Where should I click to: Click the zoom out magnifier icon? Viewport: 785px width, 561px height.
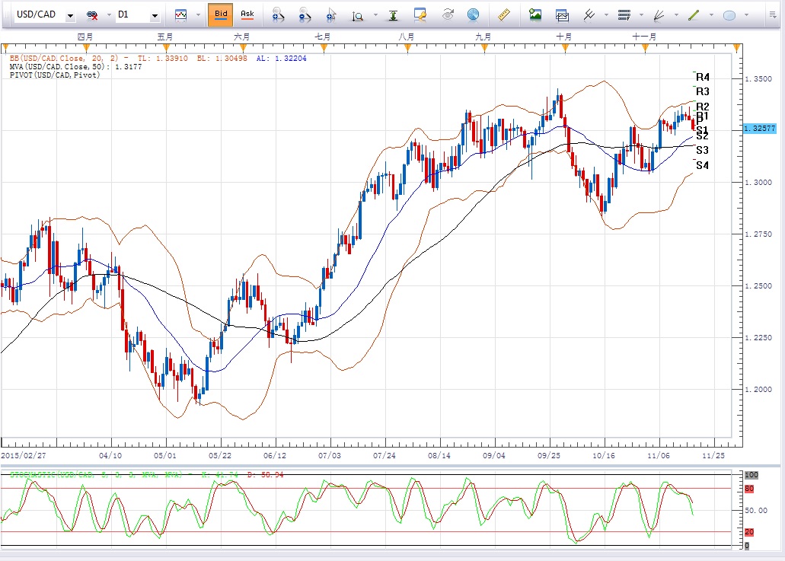pos(305,14)
